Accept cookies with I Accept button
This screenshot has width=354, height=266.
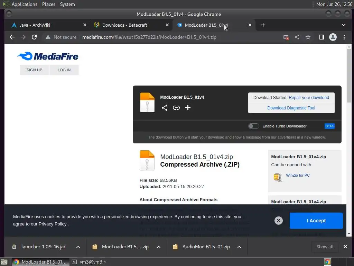316,221
